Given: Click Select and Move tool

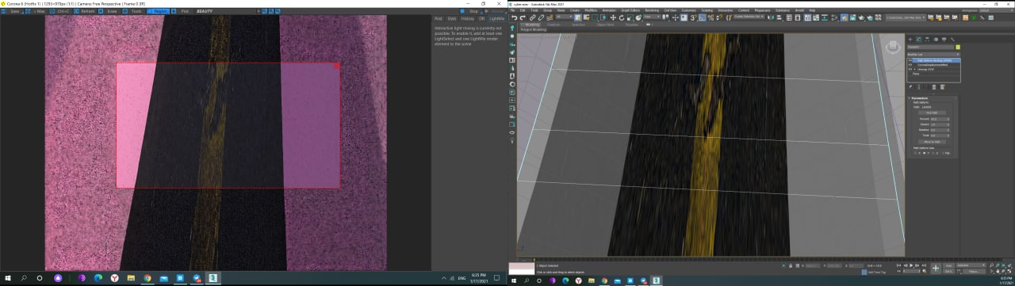Looking at the screenshot, I should pos(613,17).
